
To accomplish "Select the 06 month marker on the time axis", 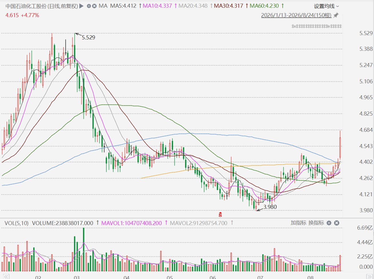I will (x=212, y=277).
